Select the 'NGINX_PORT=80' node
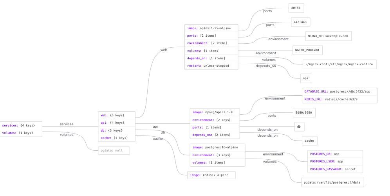The height and width of the screenshot is (196, 390). coord(307,50)
